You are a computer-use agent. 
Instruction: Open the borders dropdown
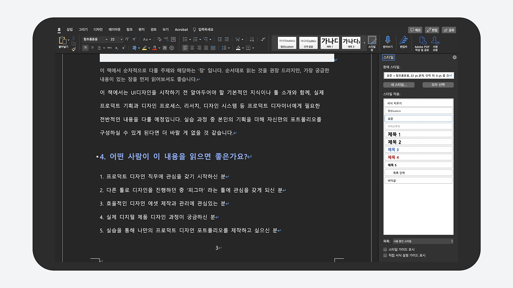252,48
